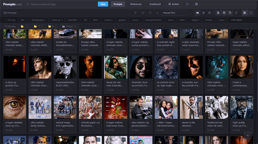The image size is (258, 144).
Task: Open settings gear icon
Action: [x=196, y=4]
